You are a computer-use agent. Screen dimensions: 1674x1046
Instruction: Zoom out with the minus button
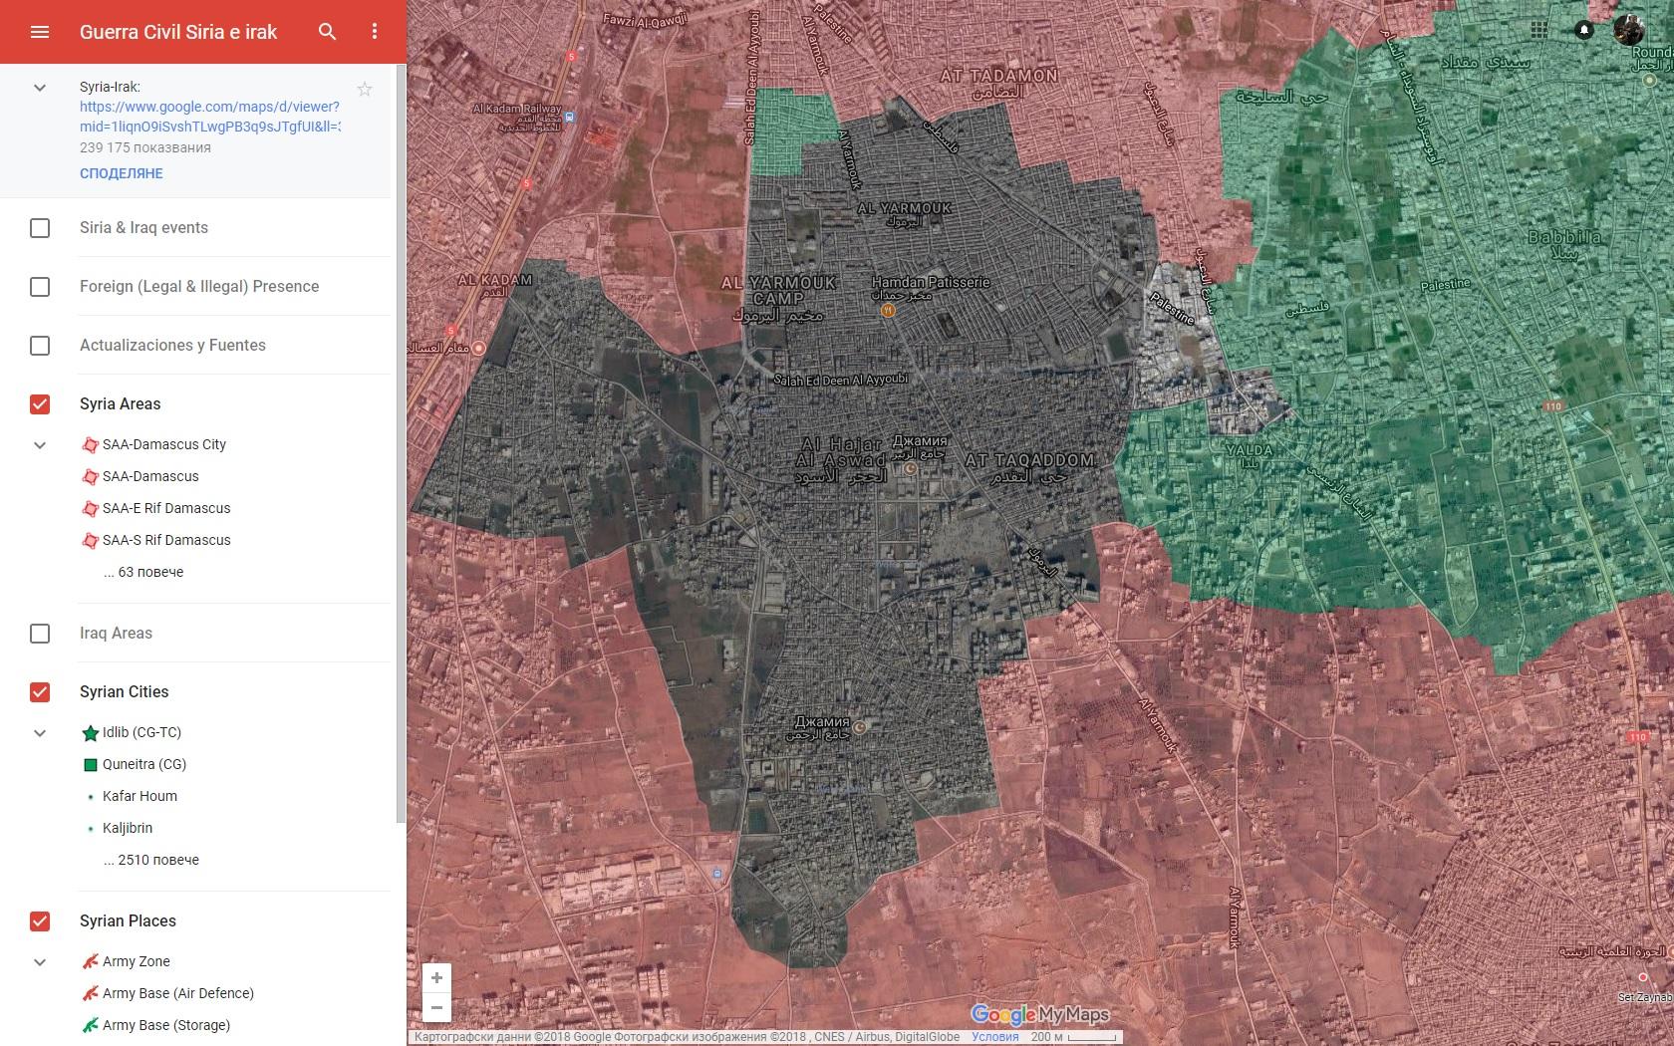pos(436,1007)
